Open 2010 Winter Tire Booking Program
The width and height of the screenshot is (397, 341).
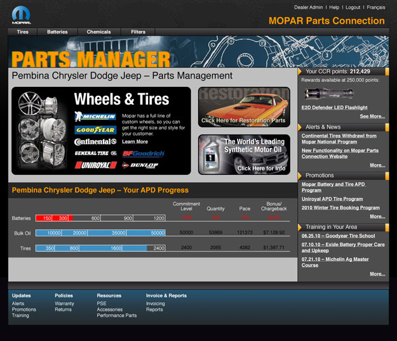pyautogui.click(x=340, y=208)
